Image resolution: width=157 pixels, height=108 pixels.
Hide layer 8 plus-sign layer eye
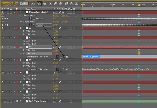pyautogui.click(x=2, y=92)
